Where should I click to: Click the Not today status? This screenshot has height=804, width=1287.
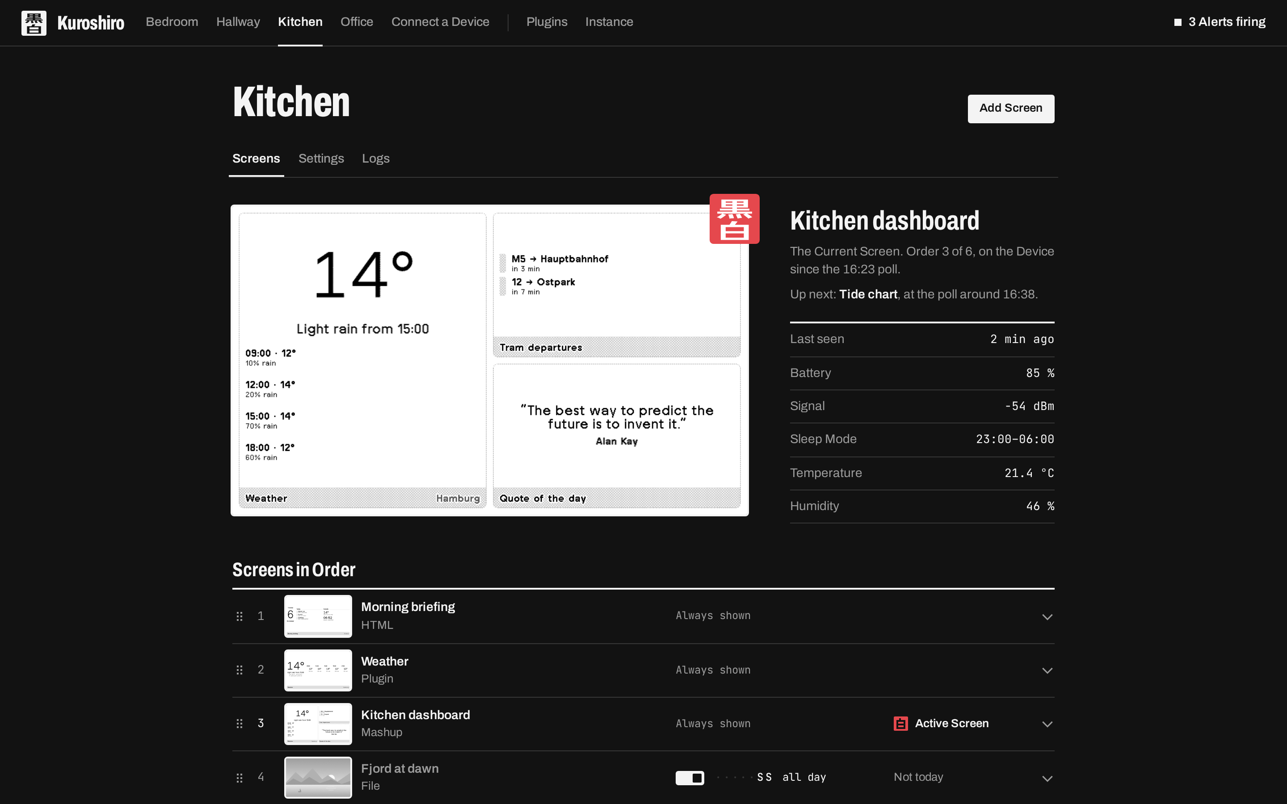coord(918,777)
